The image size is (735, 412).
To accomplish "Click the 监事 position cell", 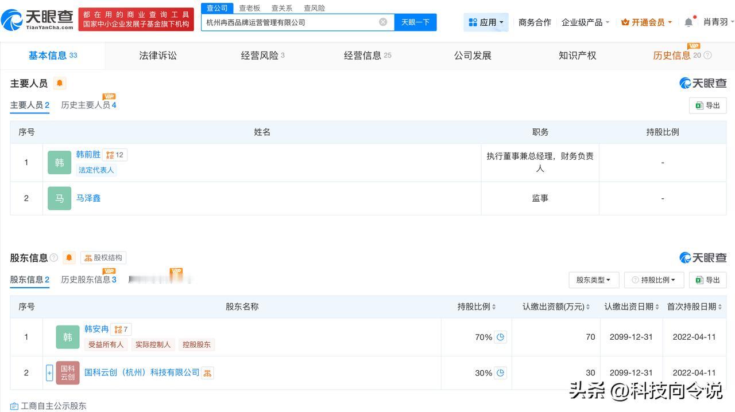I will point(540,198).
